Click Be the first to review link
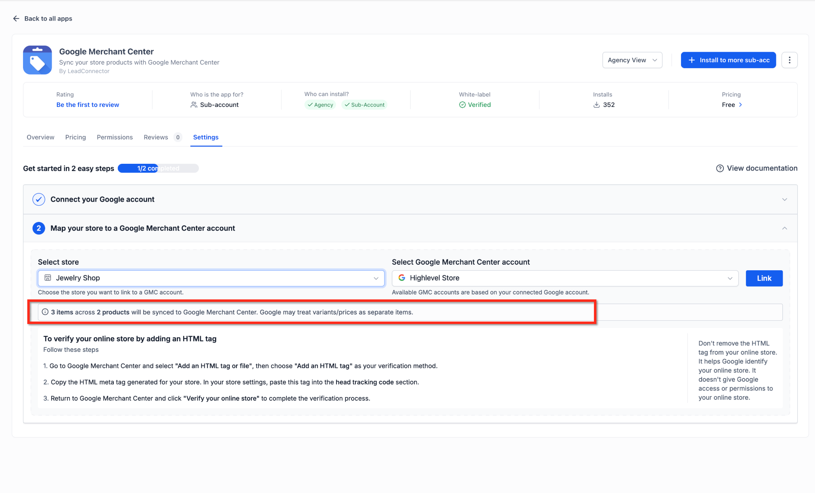Image resolution: width=815 pixels, height=493 pixels. tap(88, 105)
